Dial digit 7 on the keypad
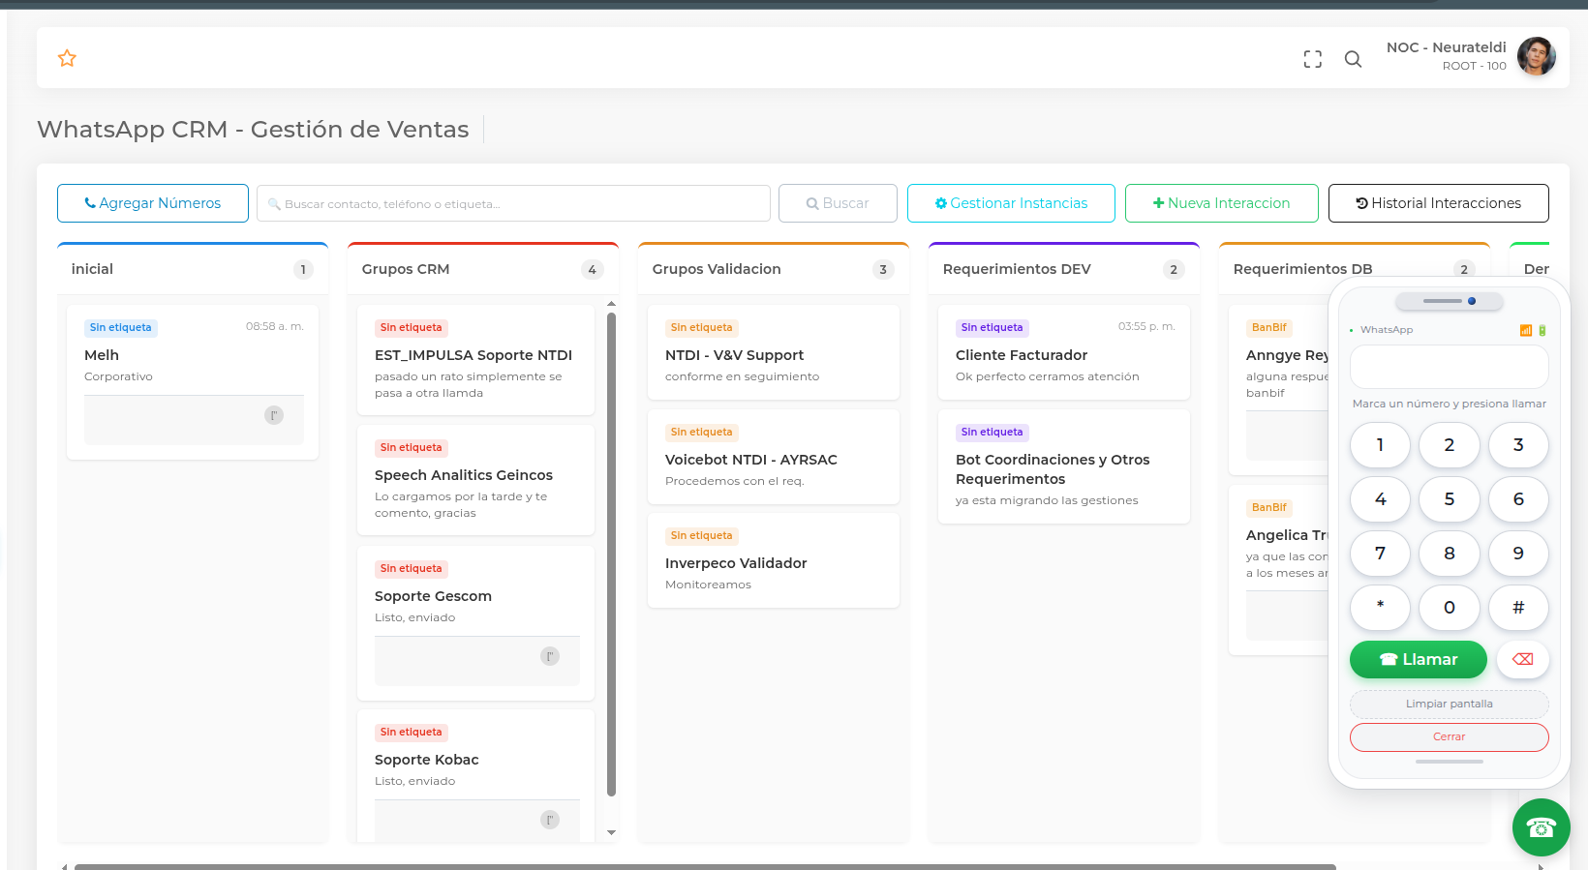Viewport: 1588px width, 870px height. pyautogui.click(x=1381, y=554)
